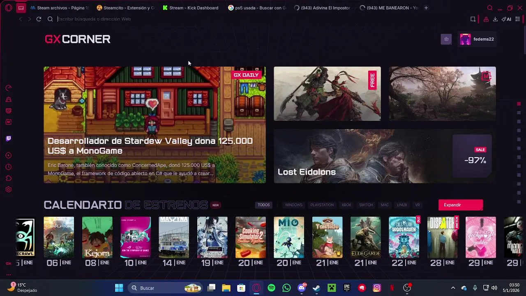Open the FREE warrior game card

pos(327,94)
